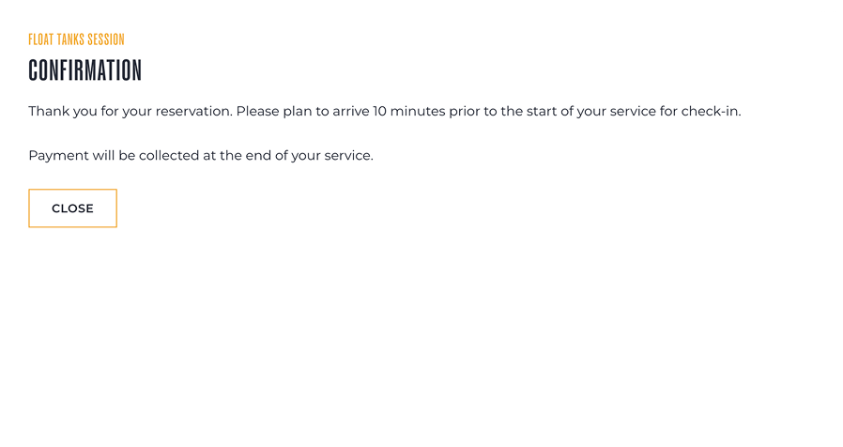Click the word 'FLOAT' in the orange label

(x=41, y=39)
